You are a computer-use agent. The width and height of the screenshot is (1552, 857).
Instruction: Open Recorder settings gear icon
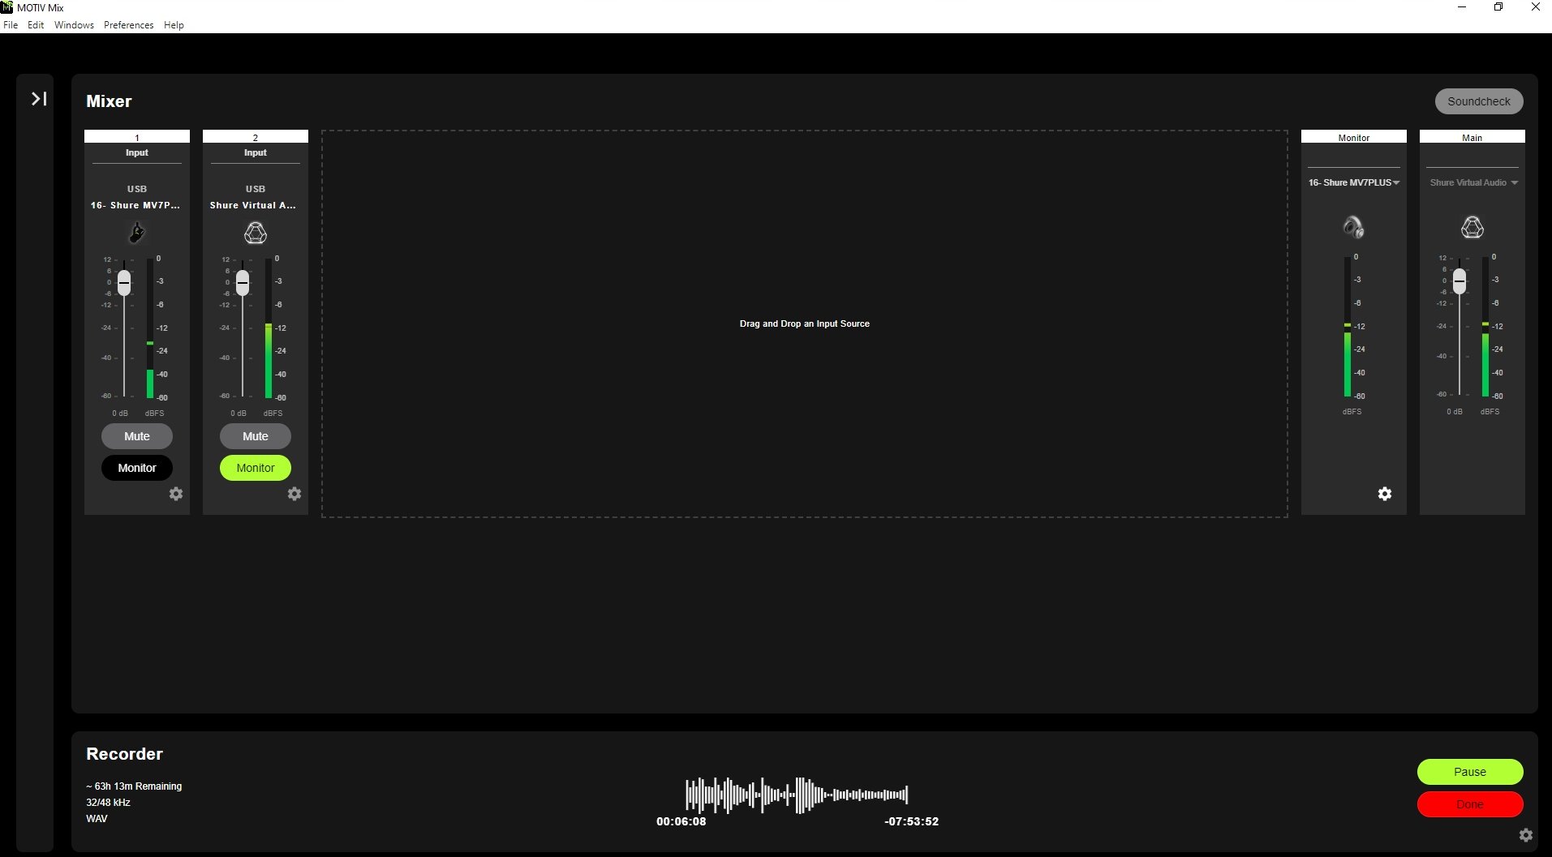[x=1526, y=835]
